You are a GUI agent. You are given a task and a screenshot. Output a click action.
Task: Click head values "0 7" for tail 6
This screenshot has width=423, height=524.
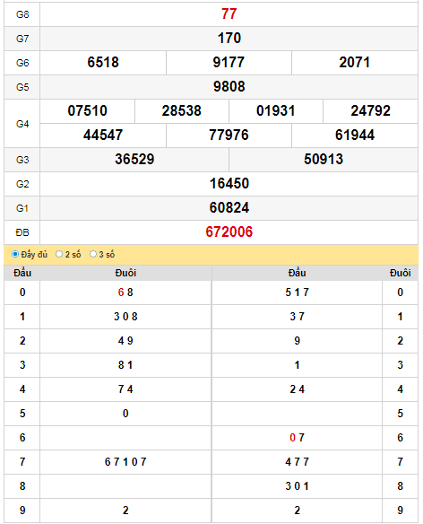(x=298, y=438)
